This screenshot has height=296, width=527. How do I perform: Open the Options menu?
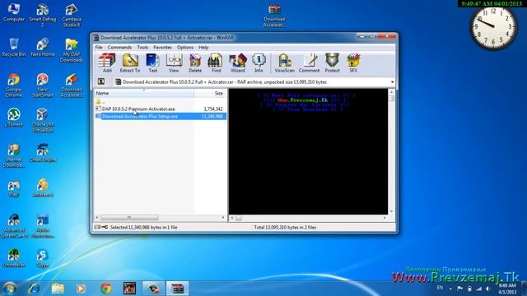pyautogui.click(x=185, y=48)
